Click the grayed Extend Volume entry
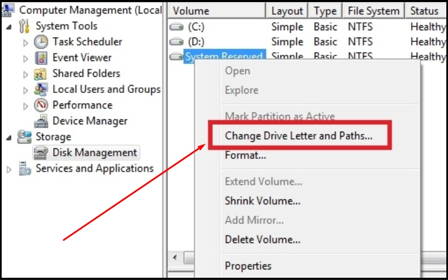This screenshot has height=280, width=448. point(263,181)
